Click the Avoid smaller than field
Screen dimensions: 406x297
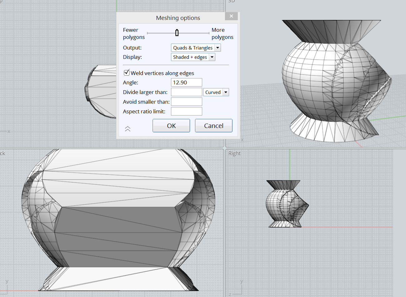pos(186,102)
